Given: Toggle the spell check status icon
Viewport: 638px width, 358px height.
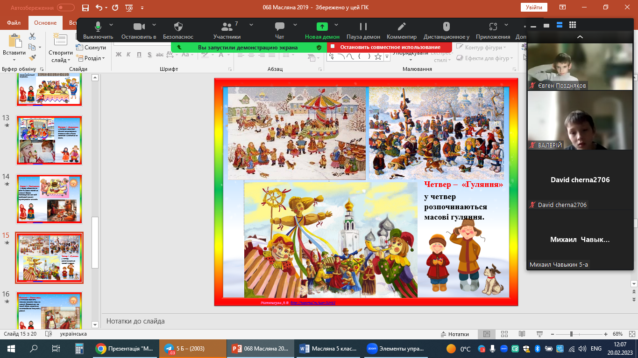Looking at the screenshot, I should click(48, 334).
